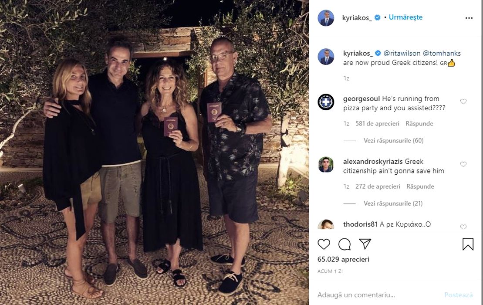Open the @ritawilson mention link
The image size is (483, 305).
click(x=402, y=53)
